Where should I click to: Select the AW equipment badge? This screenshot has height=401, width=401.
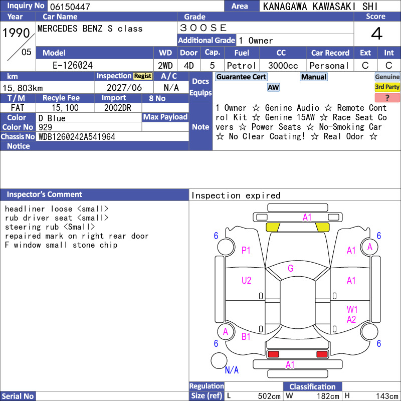273,87
